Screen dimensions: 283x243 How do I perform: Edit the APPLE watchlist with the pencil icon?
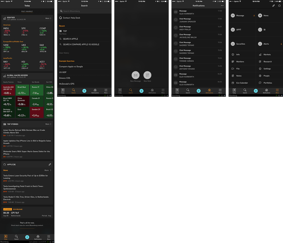pos(50,164)
